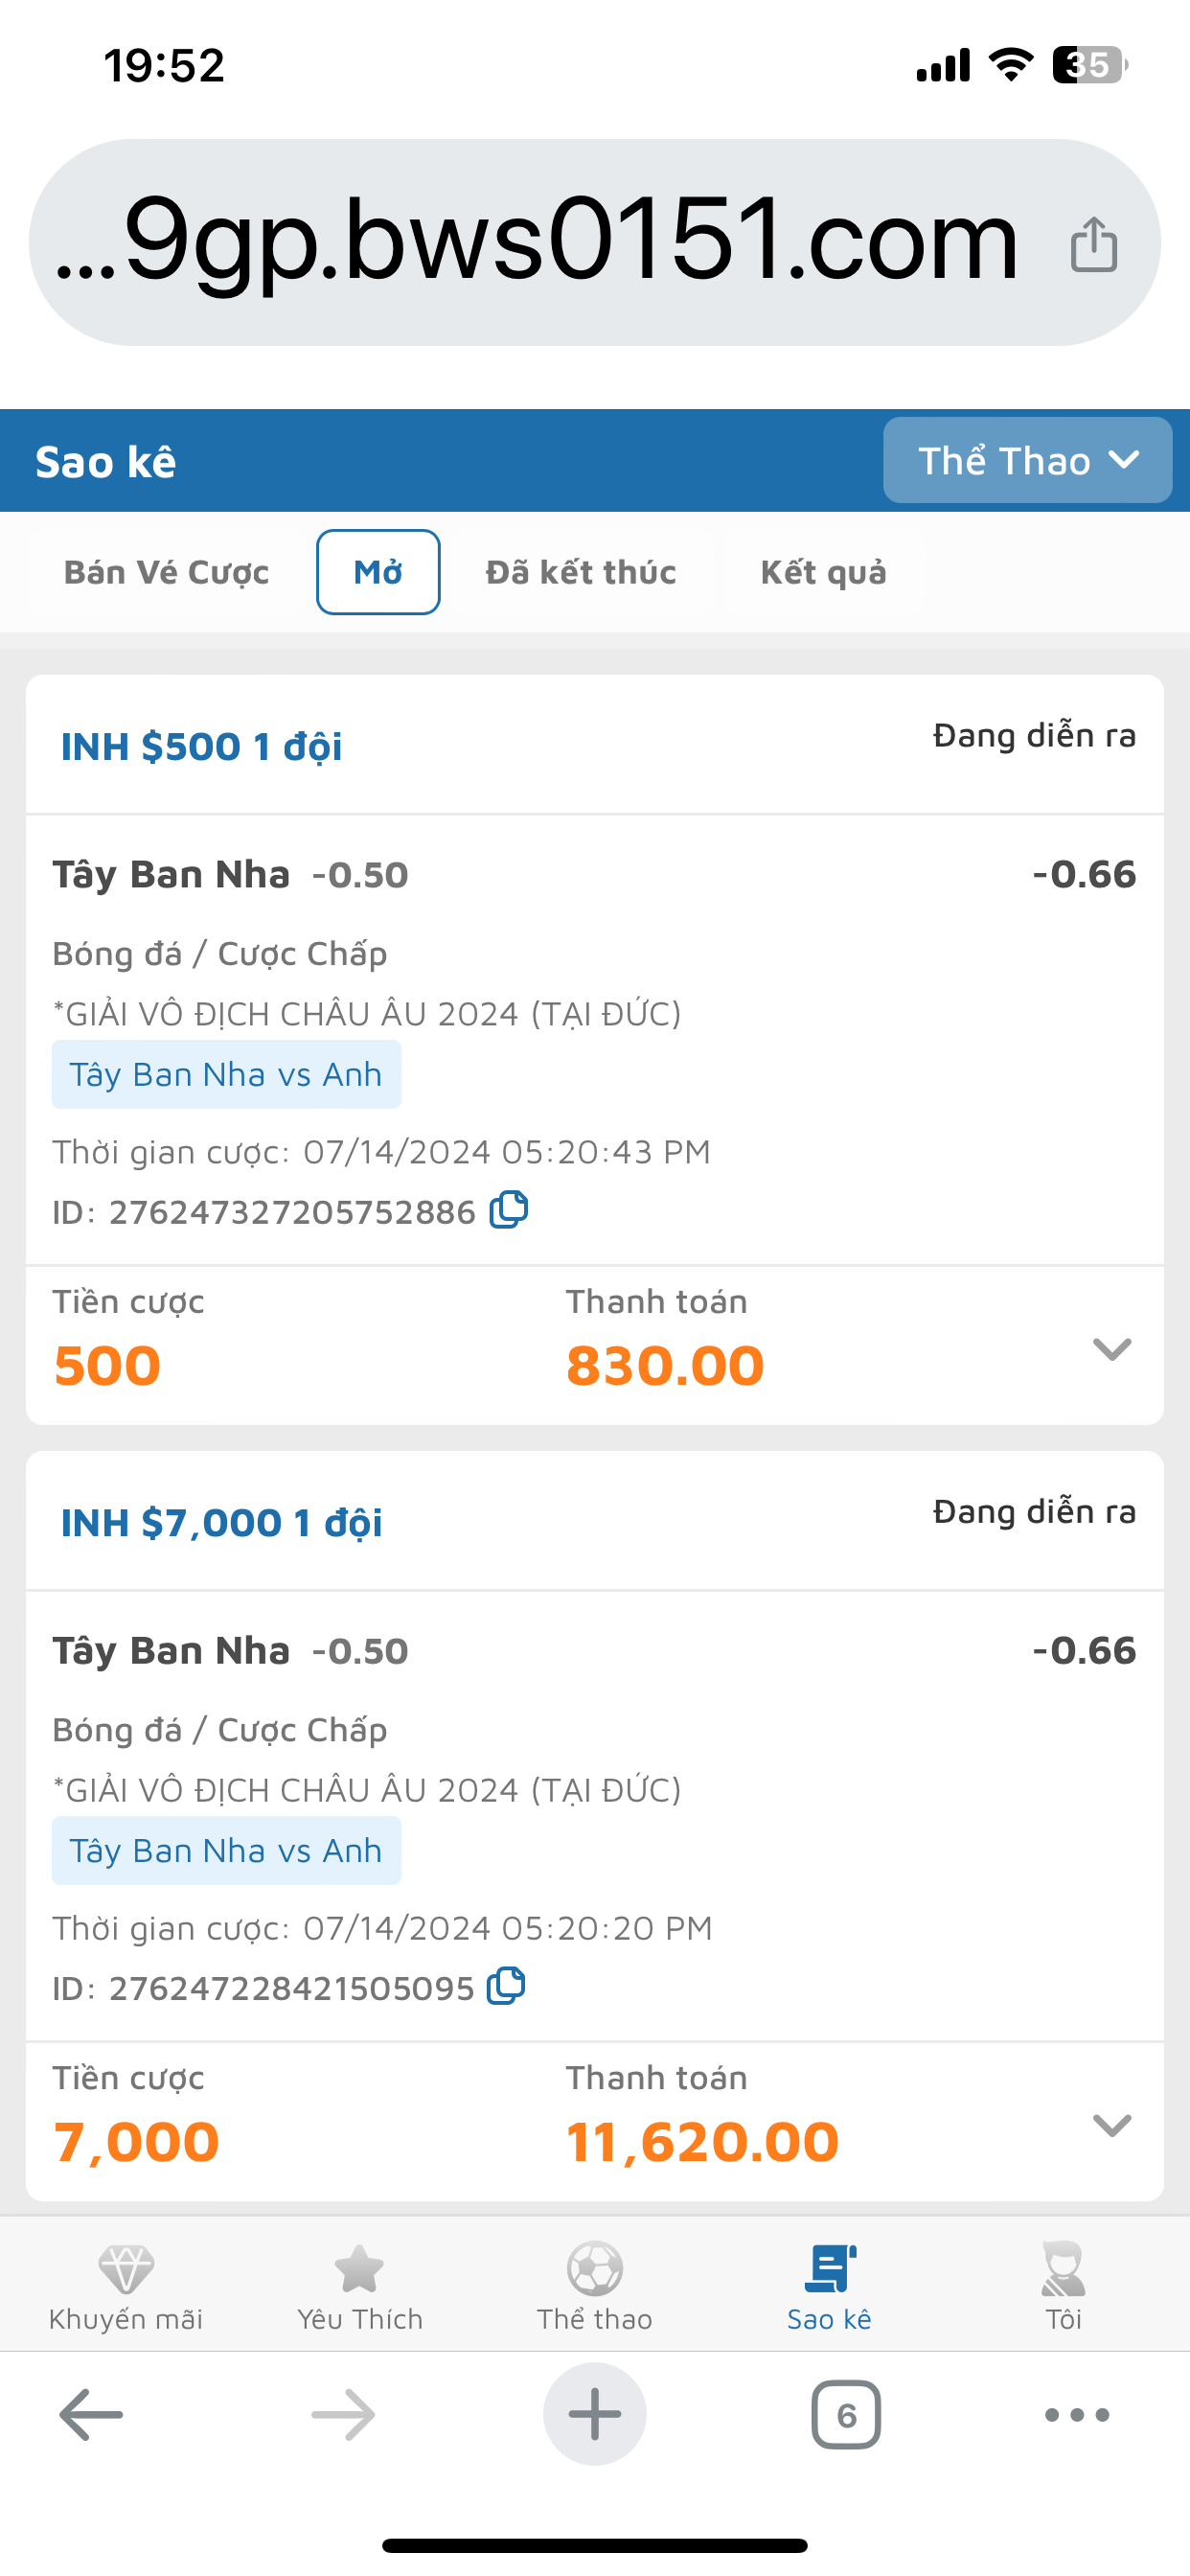
Task: Open the first Tây Ban Nha vs Anh link
Action: tap(226, 1075)
